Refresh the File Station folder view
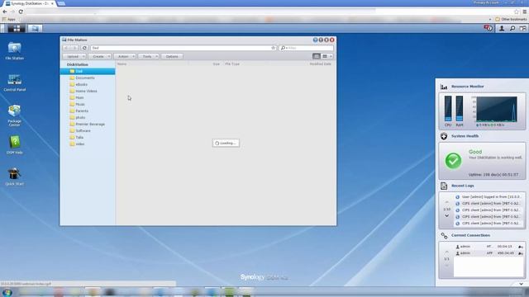529x297 pixels. 84,48
